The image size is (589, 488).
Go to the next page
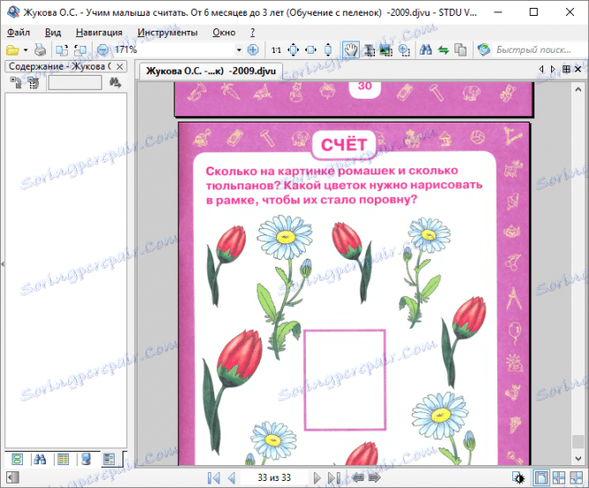click(317, 477)
